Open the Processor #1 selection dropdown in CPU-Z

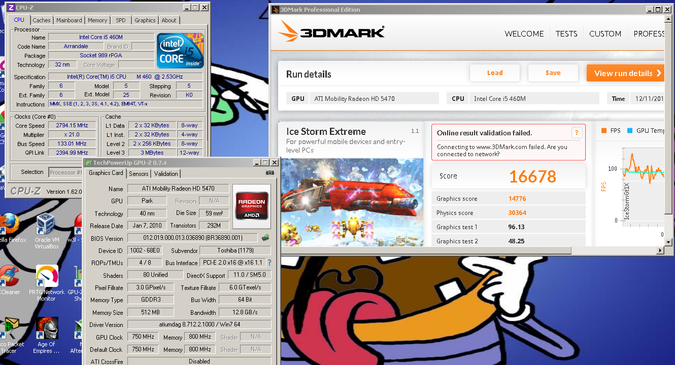tap(65, 172)
